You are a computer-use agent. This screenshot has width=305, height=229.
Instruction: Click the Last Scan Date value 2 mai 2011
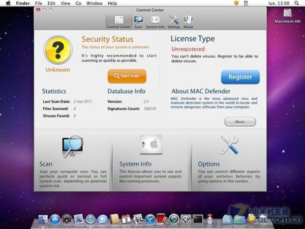click(x=83, y=101)
